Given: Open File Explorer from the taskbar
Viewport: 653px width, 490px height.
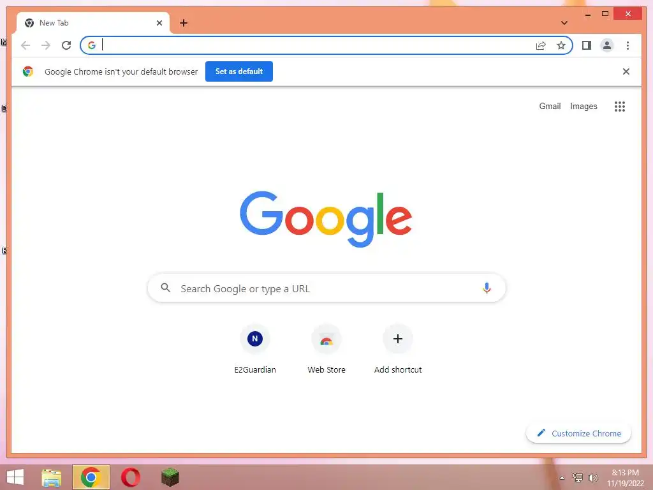Looking at the screenshot, I should pyautogui.click(x=51, y=477).
